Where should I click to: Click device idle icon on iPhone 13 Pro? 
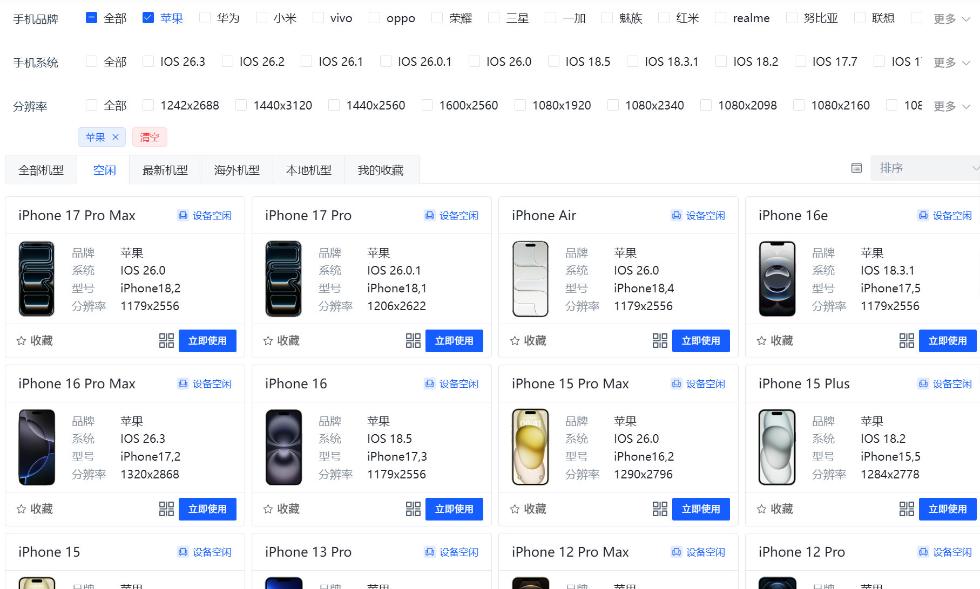tap(430, 552)
